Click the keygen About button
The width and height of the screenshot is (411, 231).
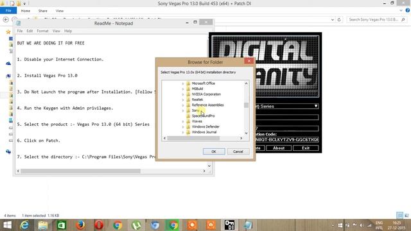point(279,148)
